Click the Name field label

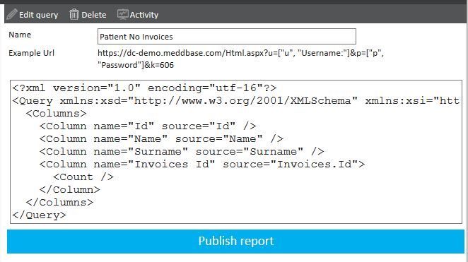click(20, 35)
